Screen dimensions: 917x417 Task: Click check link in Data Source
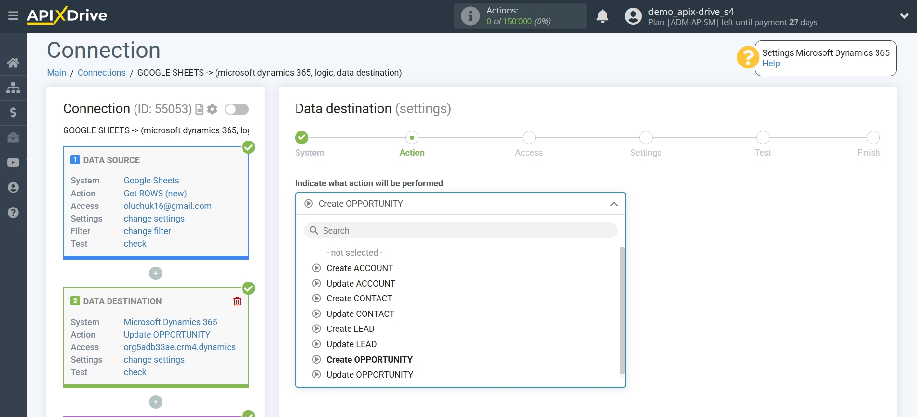pos(135,244)
